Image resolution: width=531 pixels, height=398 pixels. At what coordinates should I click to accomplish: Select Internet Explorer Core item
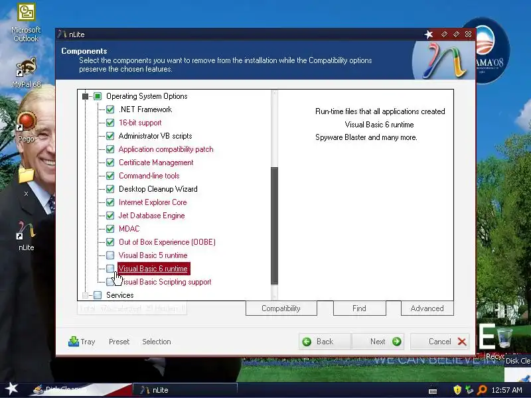click(153, 202)
